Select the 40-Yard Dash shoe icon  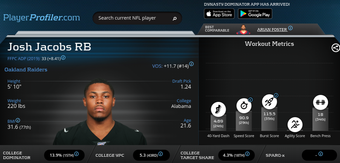(x=218, y=110)
